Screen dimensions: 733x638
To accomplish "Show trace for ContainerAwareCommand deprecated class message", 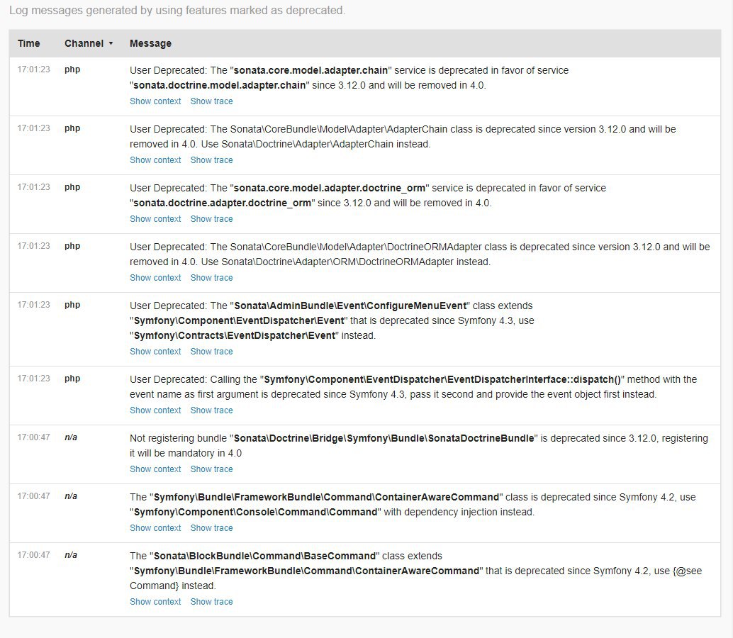I will tap(211, 528).
